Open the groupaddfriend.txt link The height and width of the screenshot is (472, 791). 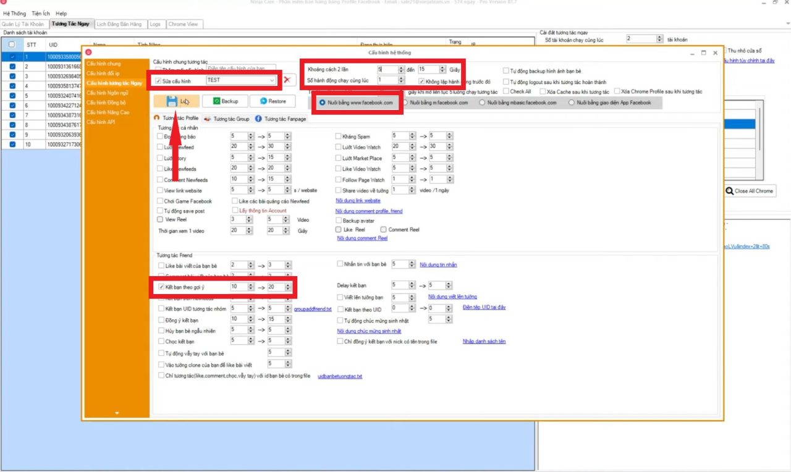313,308
